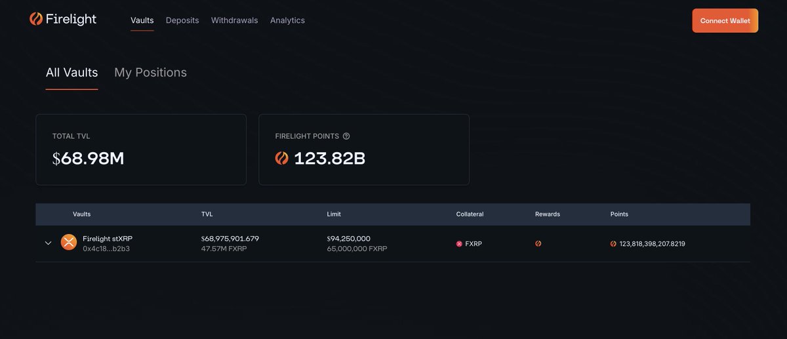
Task: Click the Firelight logo
Action: [x=63, y=19]
